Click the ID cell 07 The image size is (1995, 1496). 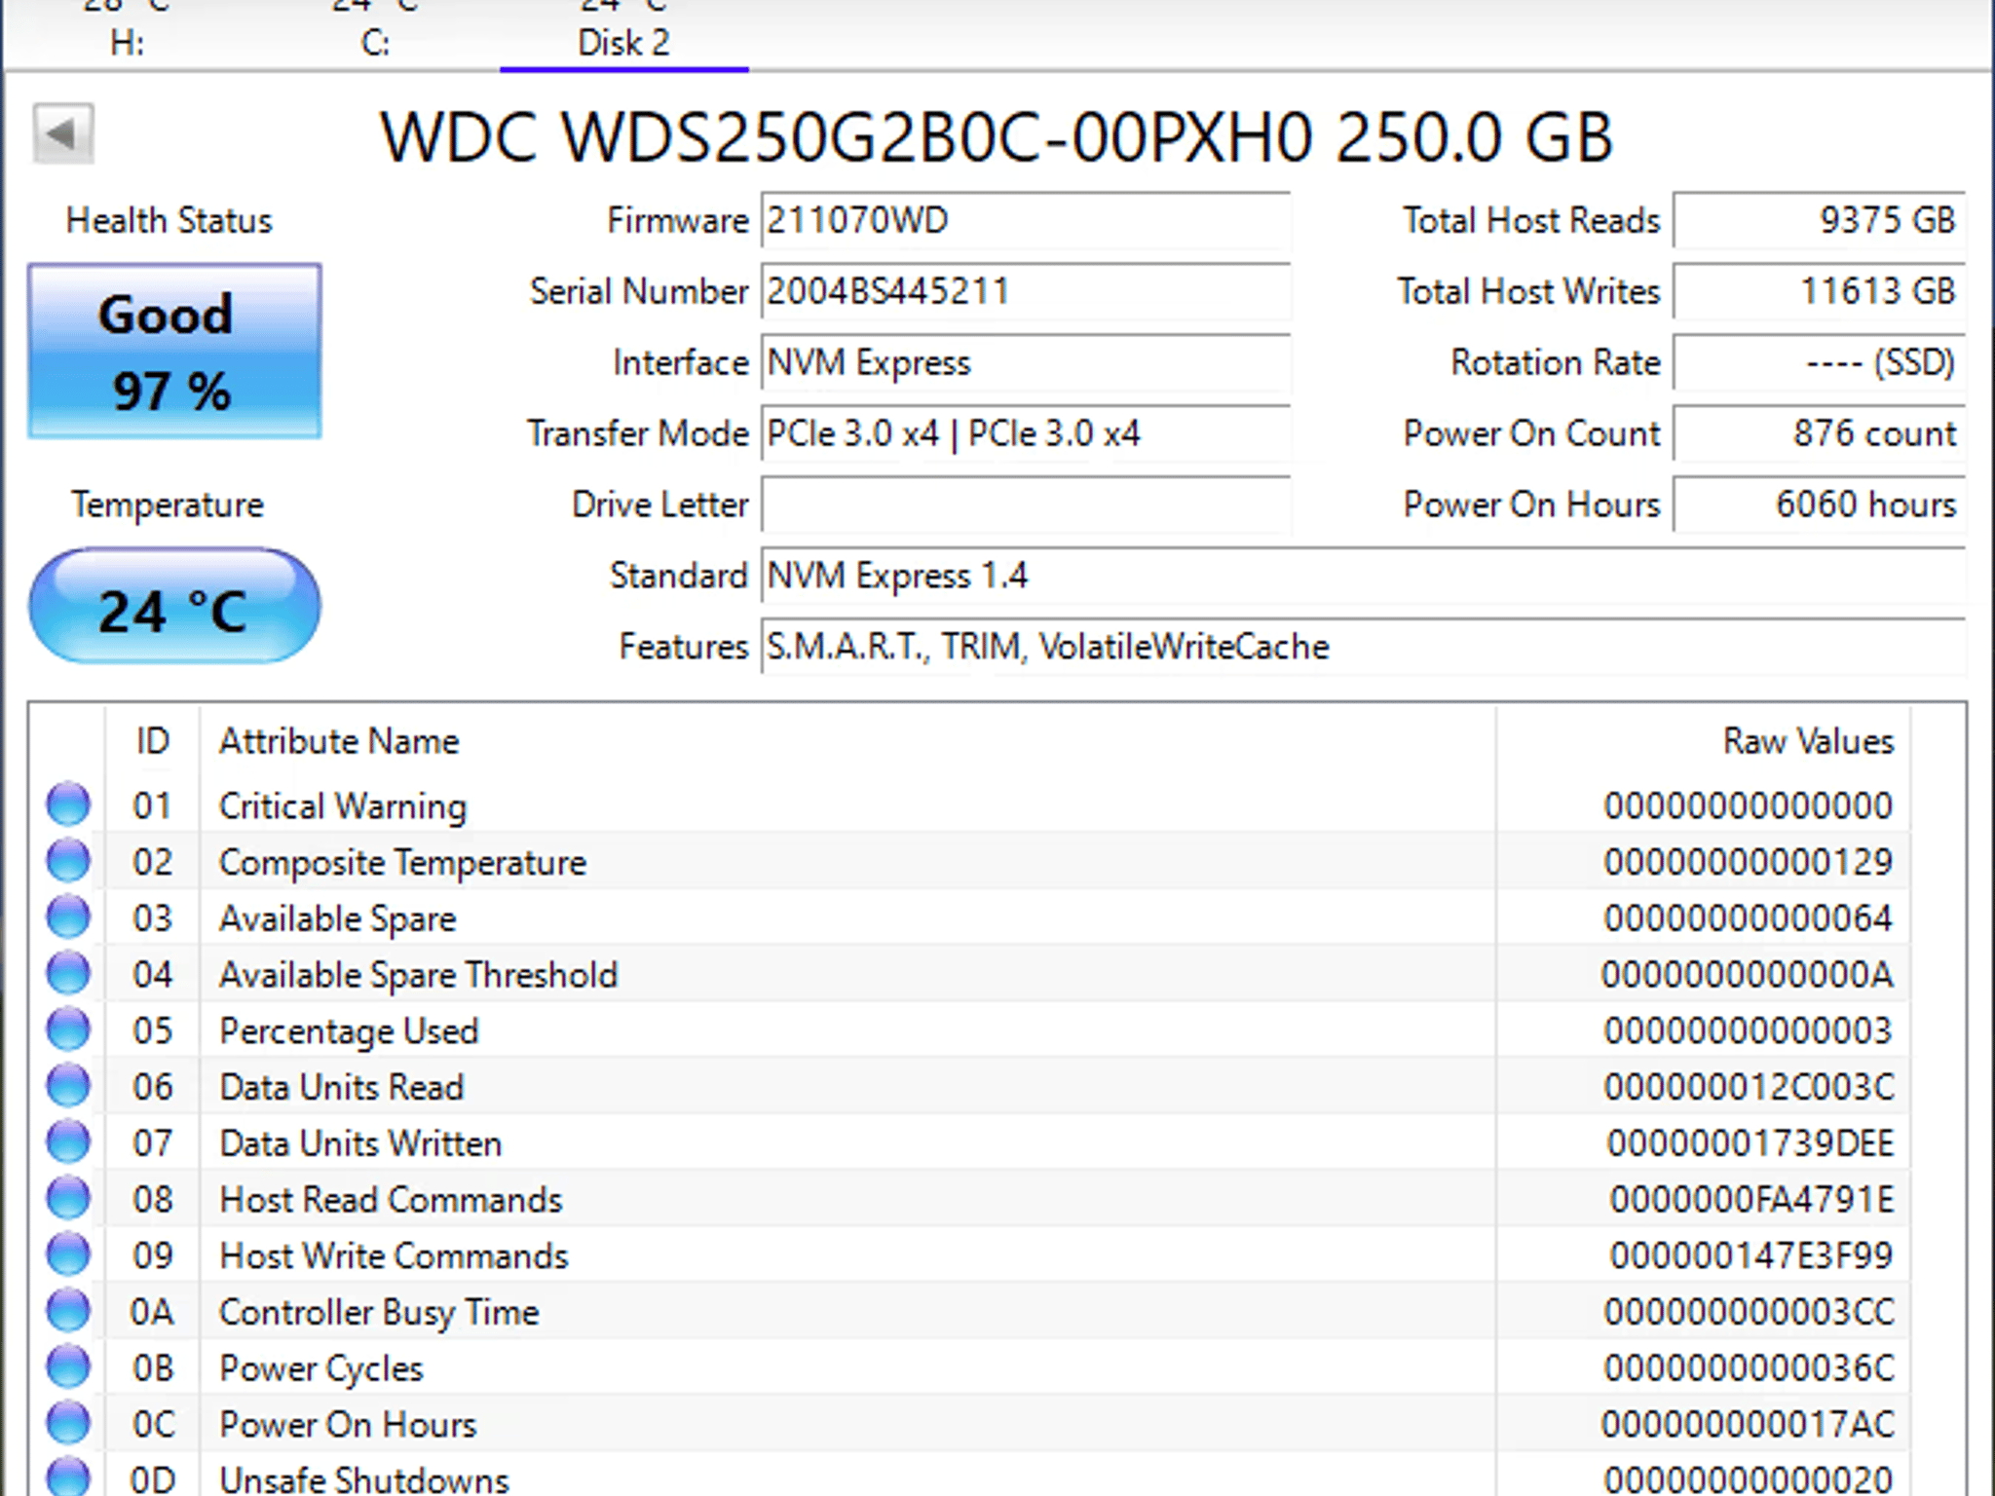(152, 1143)
